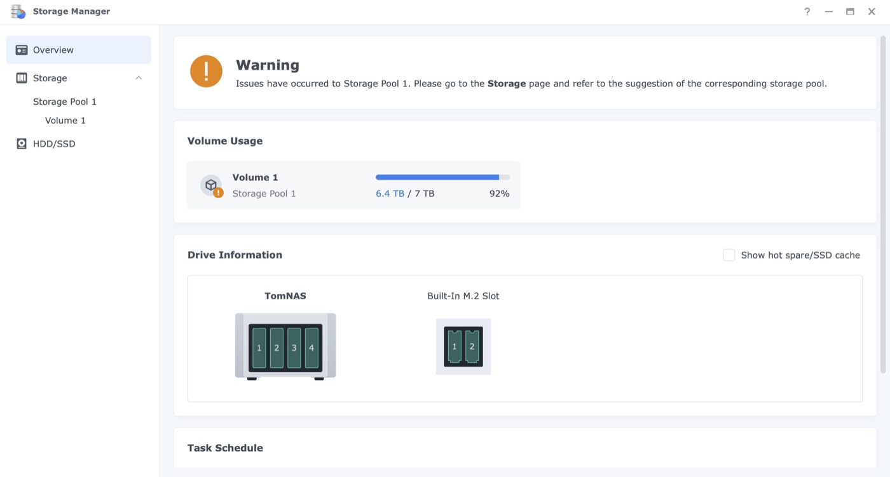Open the HDD/SSD page in sidebar
The height and width of the screenshot is (477, 890).
click(x=54, y=144)
